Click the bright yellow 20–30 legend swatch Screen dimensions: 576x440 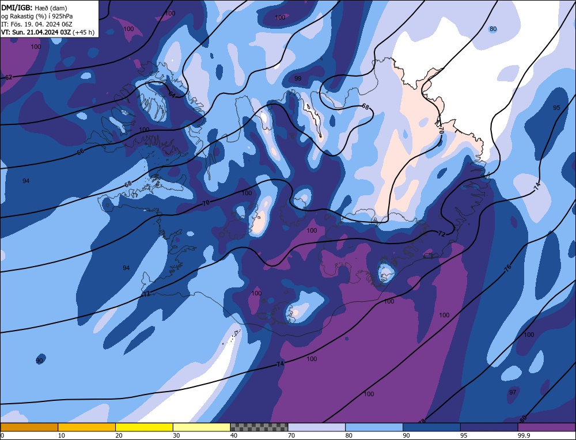144,427
